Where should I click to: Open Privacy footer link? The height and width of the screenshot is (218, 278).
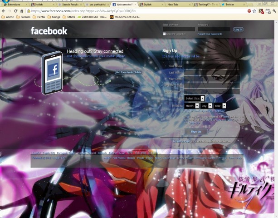tap(222, 158)
